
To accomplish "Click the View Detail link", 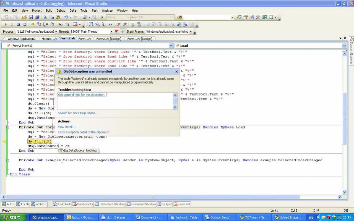I will (66, 127).
